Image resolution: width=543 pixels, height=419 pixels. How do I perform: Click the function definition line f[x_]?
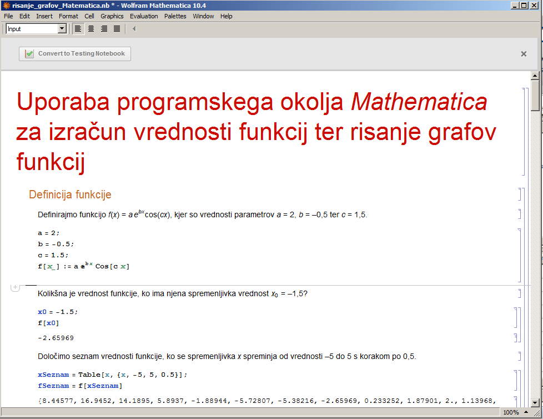83,265
